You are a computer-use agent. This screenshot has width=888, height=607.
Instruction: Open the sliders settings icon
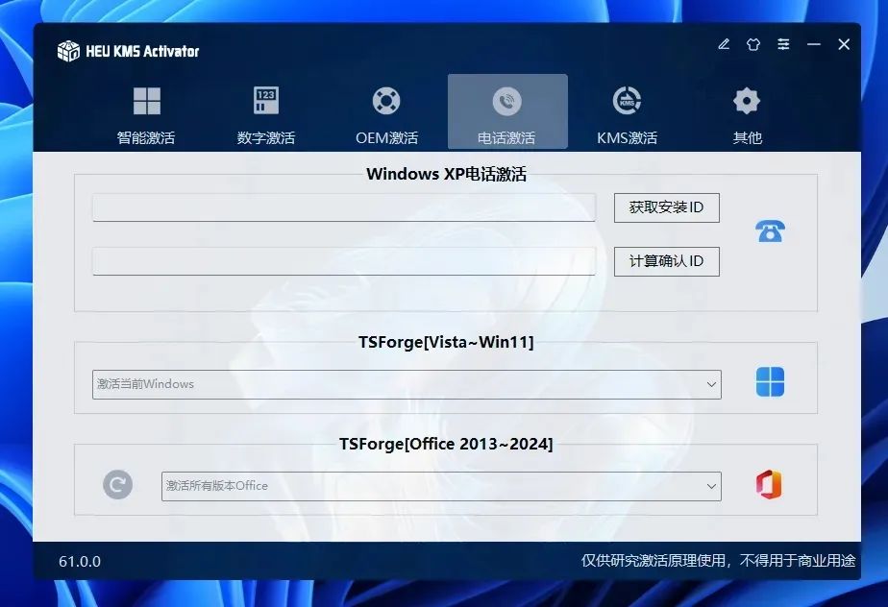pos(783,44)
